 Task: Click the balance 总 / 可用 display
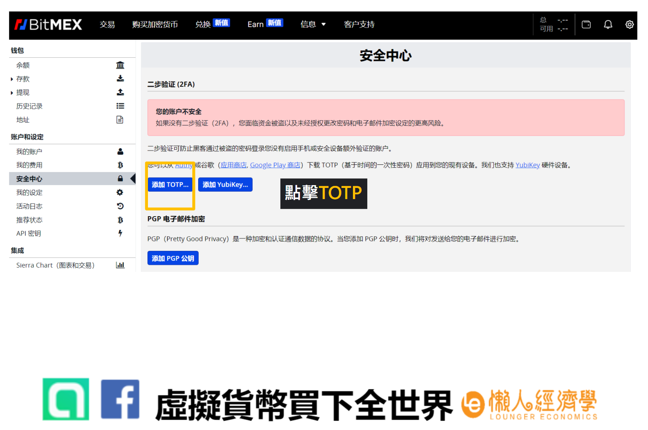coord(554,25)
